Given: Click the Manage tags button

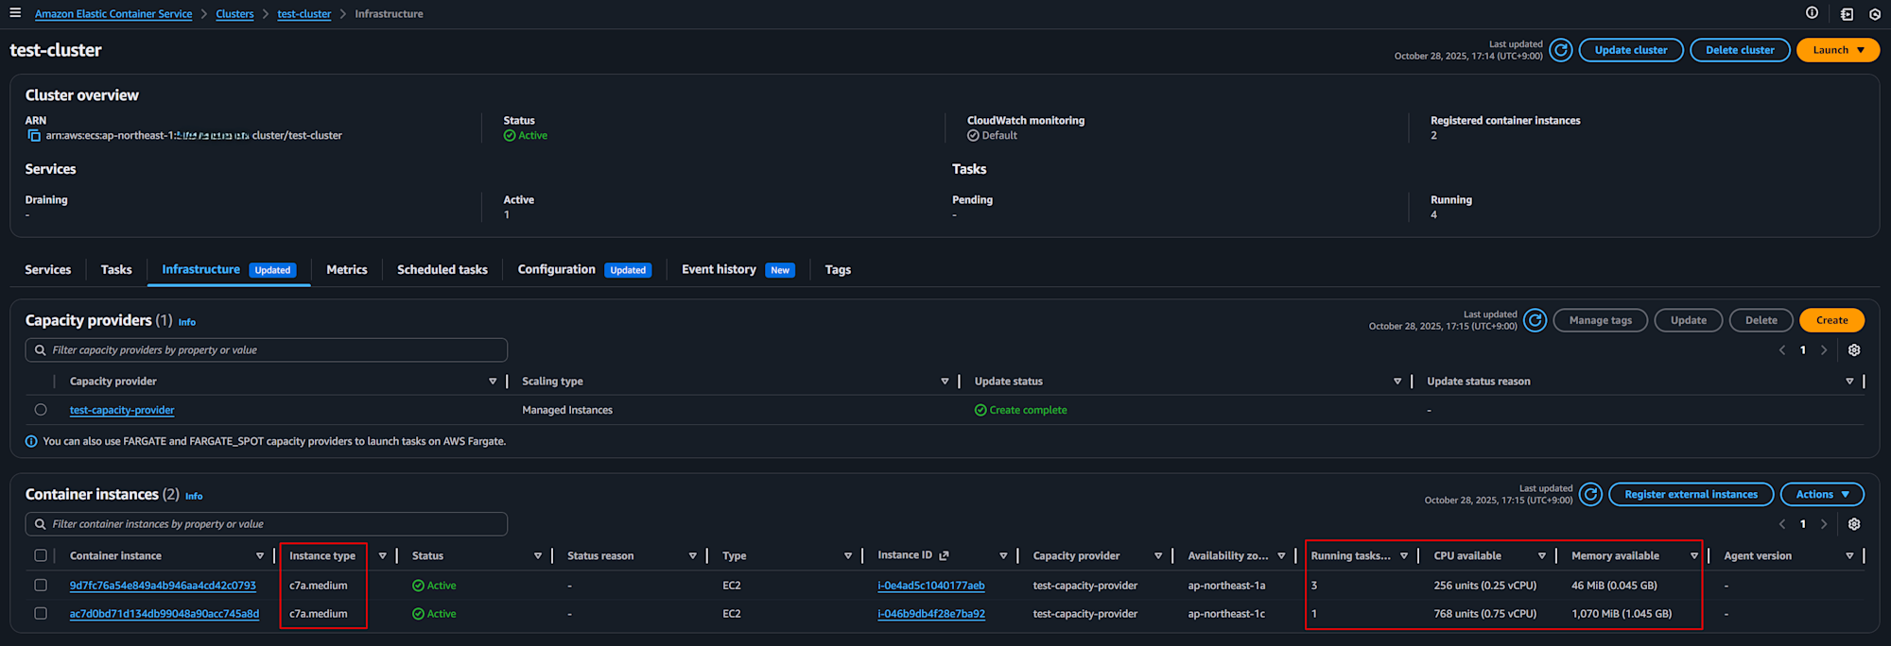Looking at the screenshot, I should click(1600, 320).
